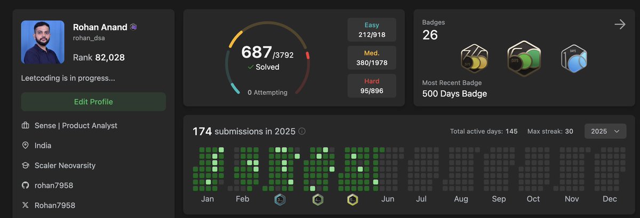Click the May monthly badge icon
Image resolution: width=640 pixels, height=218 pixels.
coord(352,200)
